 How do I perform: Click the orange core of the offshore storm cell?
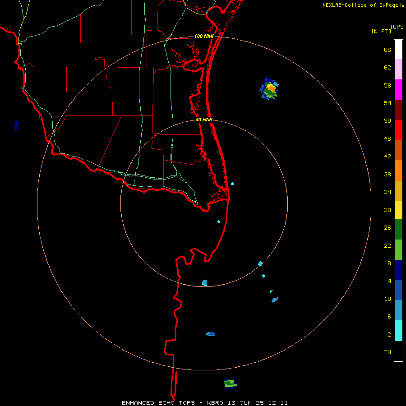272,88
